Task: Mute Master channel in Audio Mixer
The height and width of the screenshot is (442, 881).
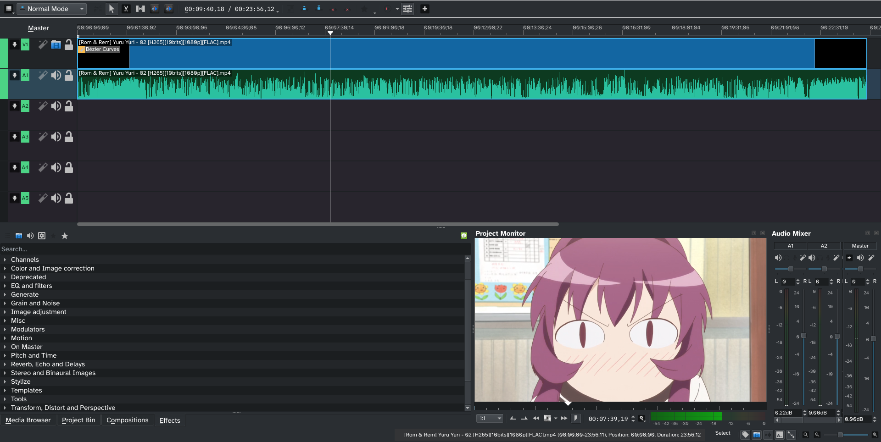Action: 860,258
